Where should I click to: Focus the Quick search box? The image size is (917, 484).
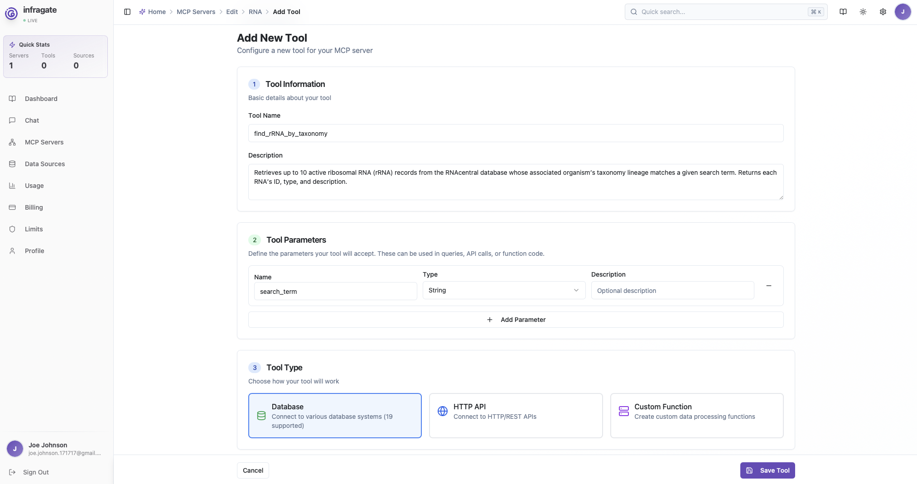tap(726, 12)
